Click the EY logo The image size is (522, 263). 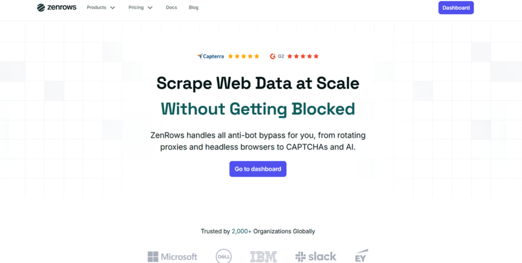click(x=361, y=256)
